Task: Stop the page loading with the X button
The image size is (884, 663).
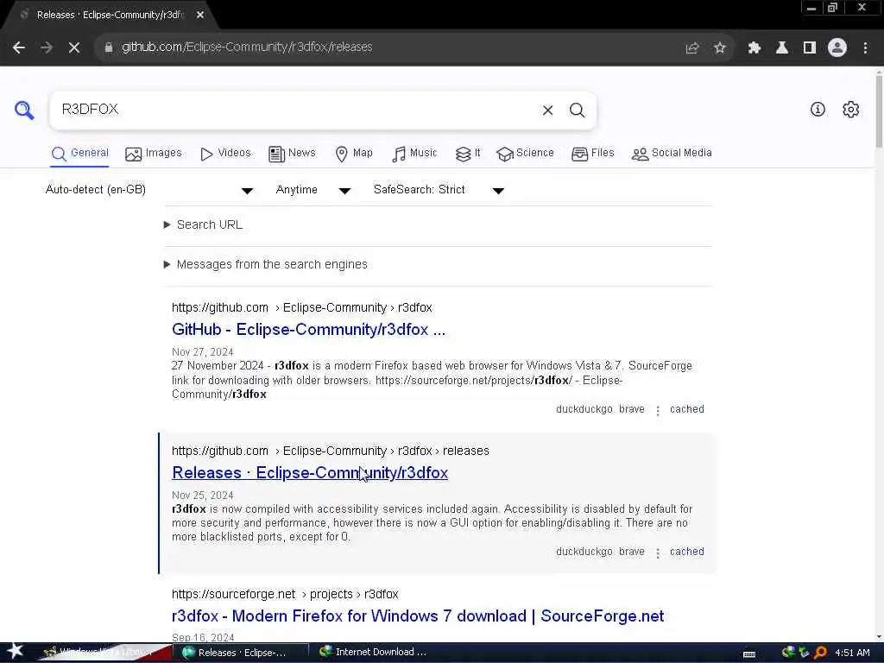Action: 74,47
